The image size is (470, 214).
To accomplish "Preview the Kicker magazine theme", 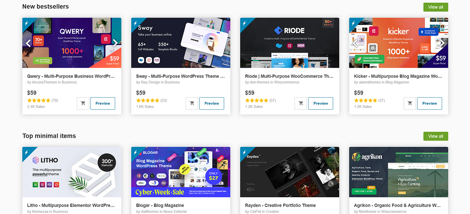I will [x=429, y=103].
